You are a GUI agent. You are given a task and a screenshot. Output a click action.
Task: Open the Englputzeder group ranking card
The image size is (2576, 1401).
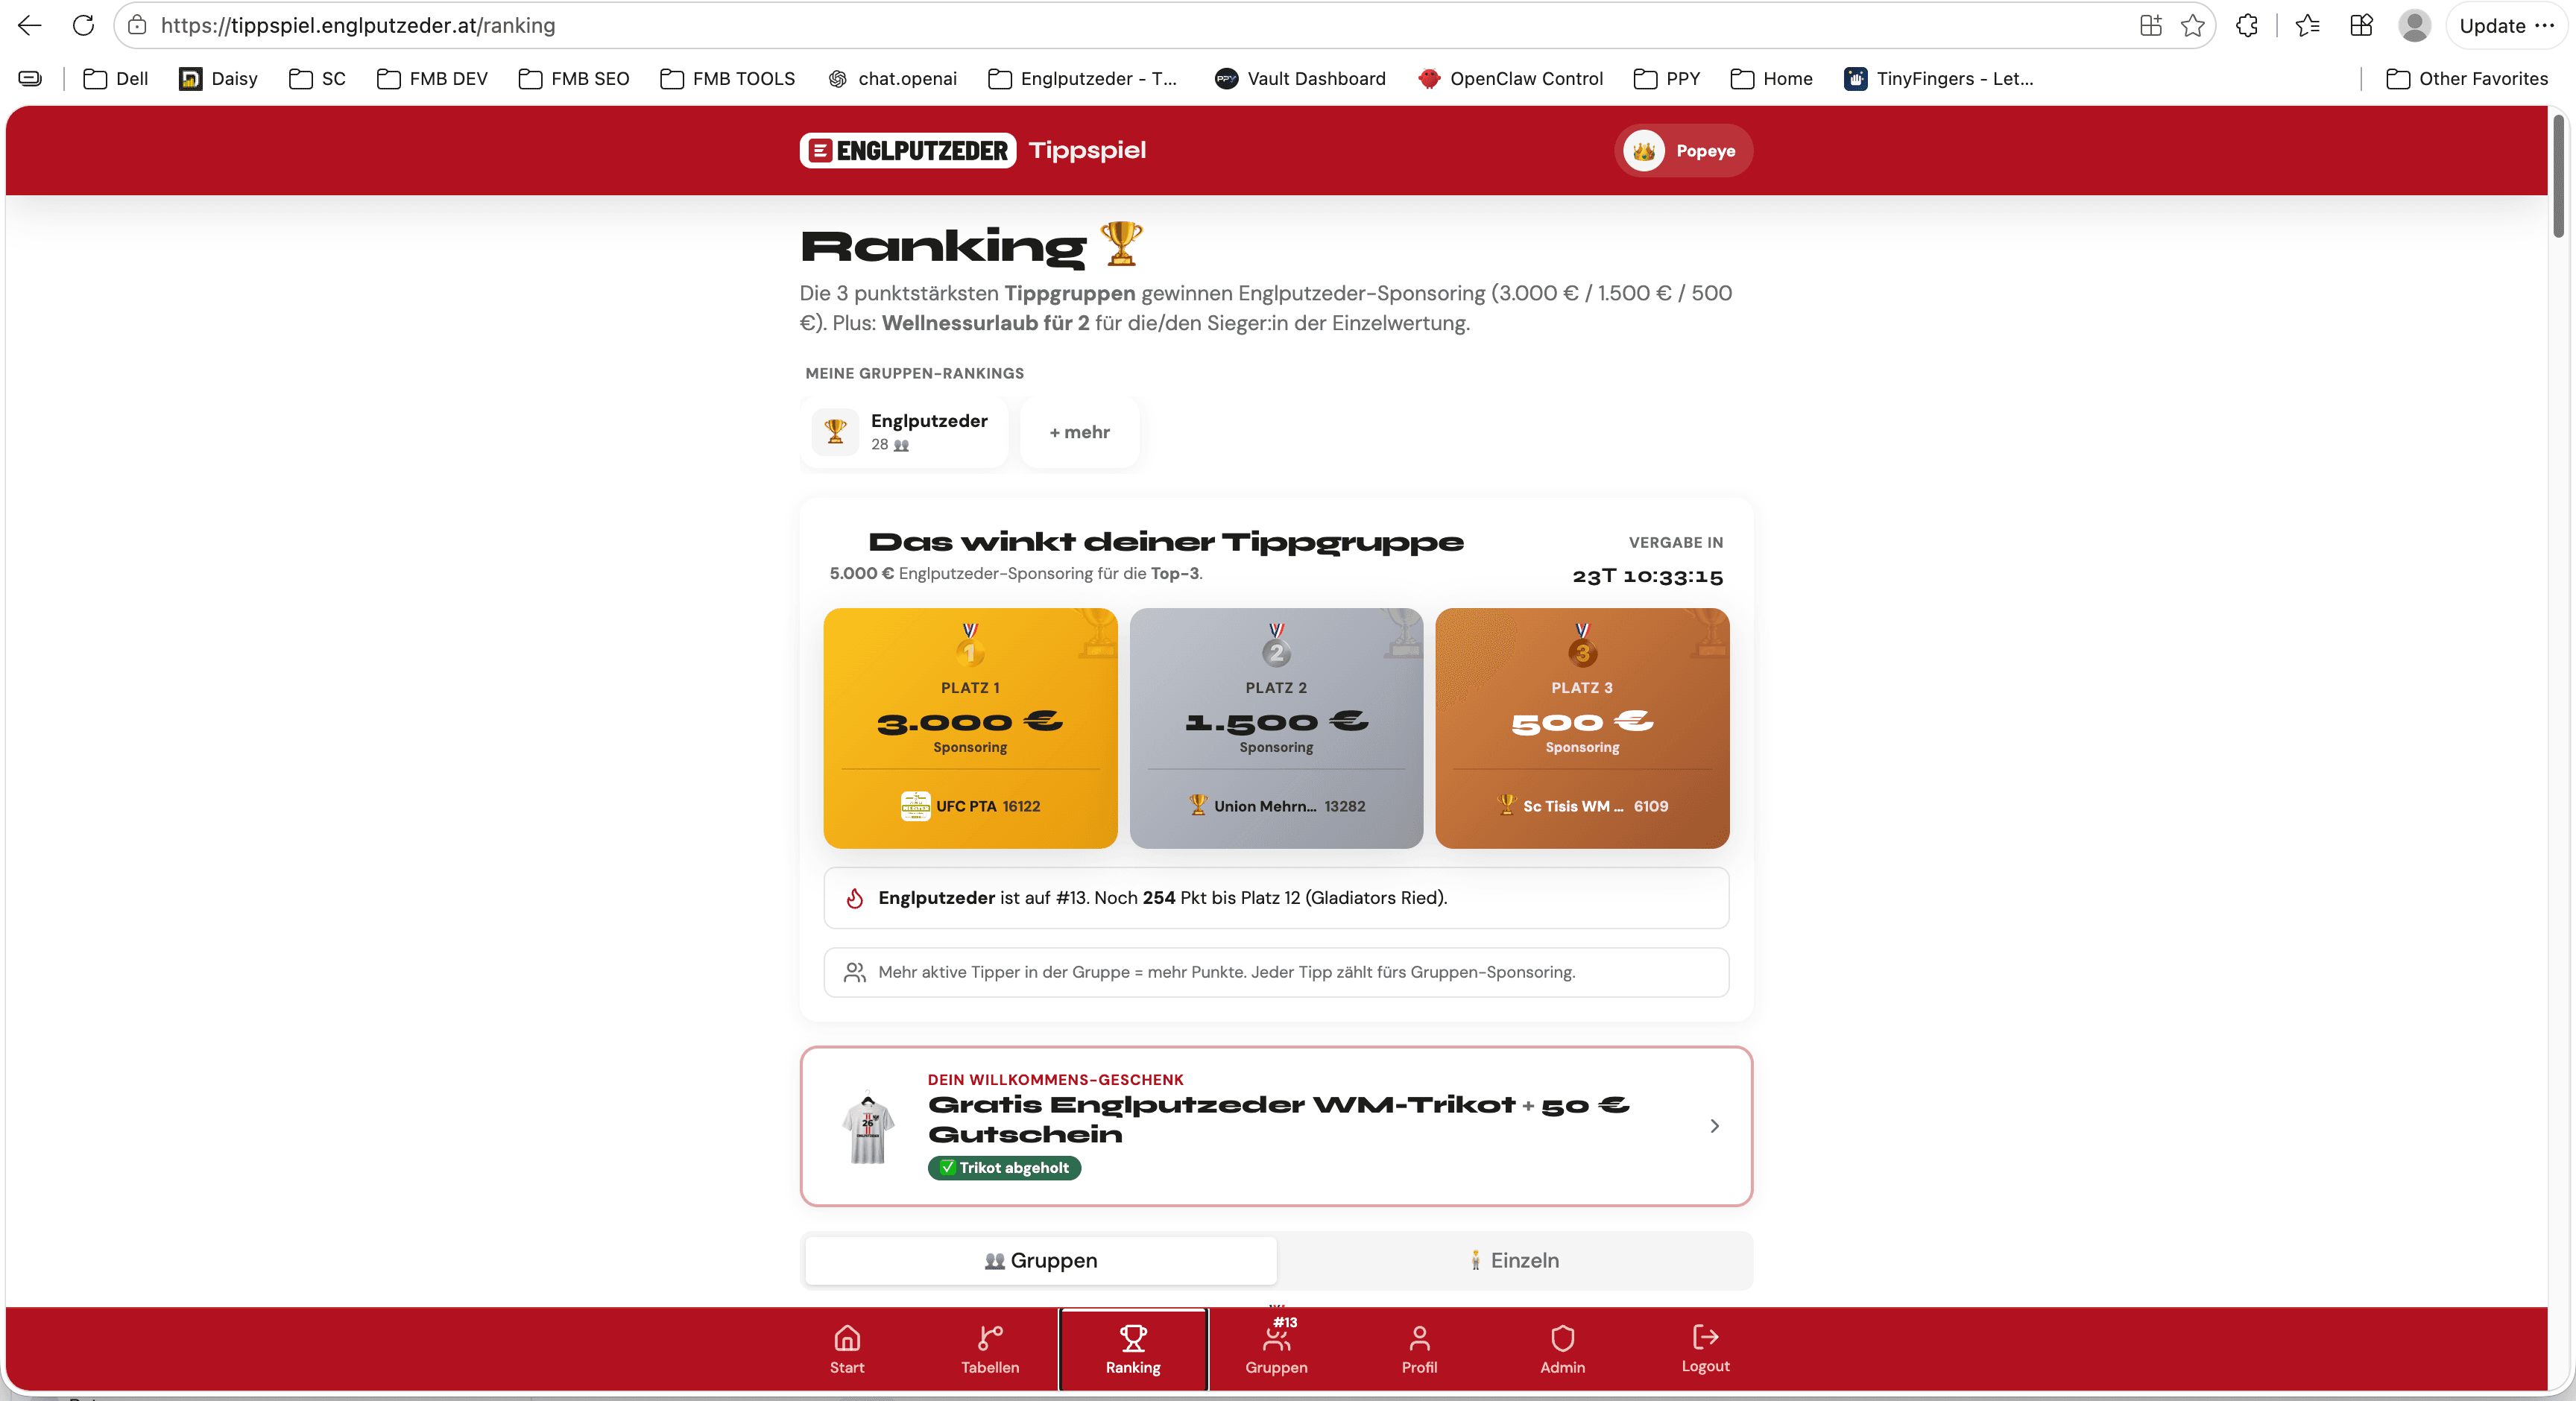click(x=903, y=432)
